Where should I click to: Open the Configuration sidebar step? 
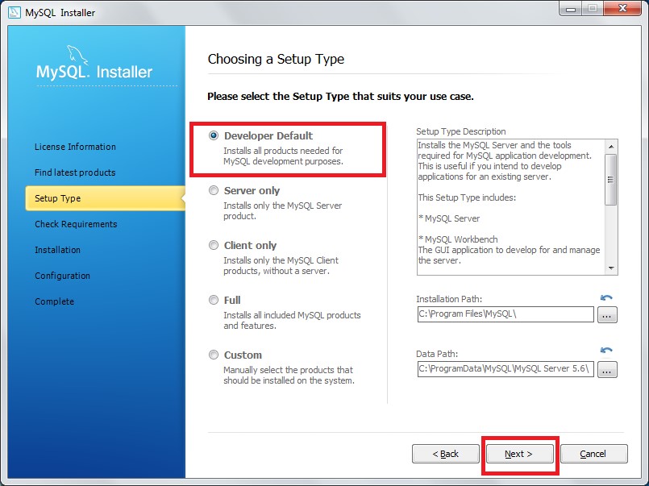coord(63,276)
